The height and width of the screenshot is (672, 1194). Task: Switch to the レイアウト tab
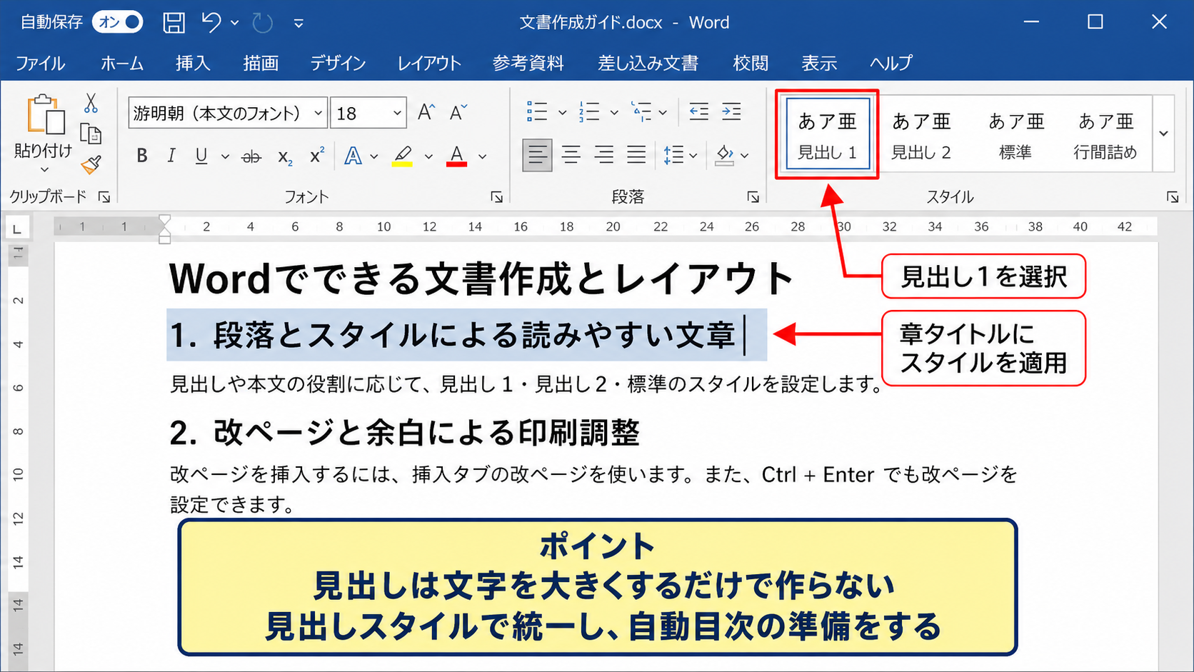point(429,63)
